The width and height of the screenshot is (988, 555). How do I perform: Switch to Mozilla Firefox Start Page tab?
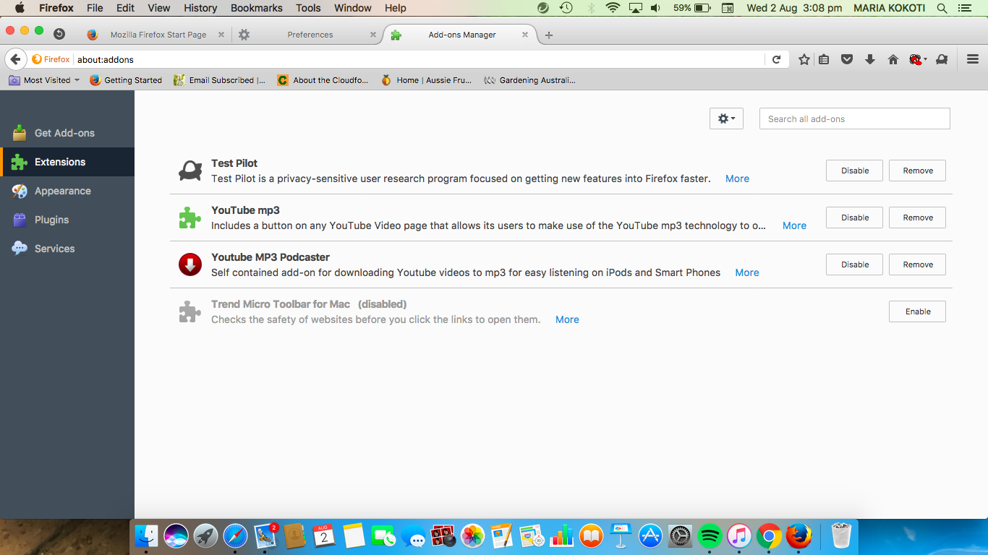158,35
